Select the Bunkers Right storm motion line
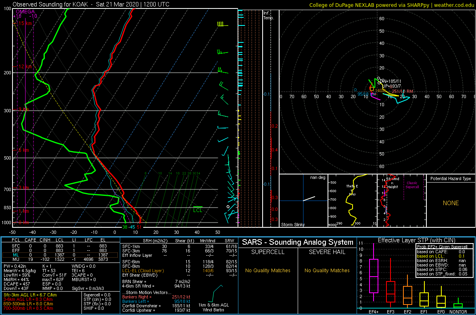 [x=156, y=297]
